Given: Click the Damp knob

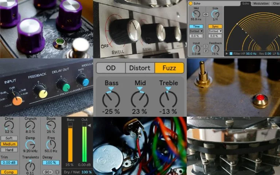Looking at the screenshot, I should [x=30, y=144].
